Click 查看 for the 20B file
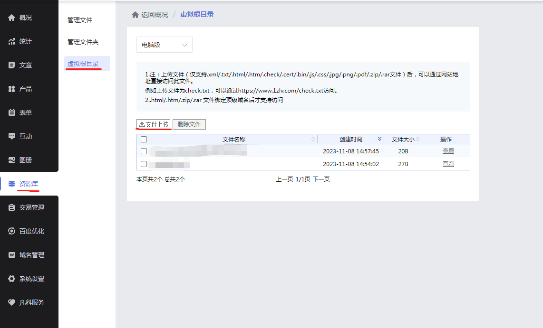The width and height of the screenshot is (543, 328). 448,151
